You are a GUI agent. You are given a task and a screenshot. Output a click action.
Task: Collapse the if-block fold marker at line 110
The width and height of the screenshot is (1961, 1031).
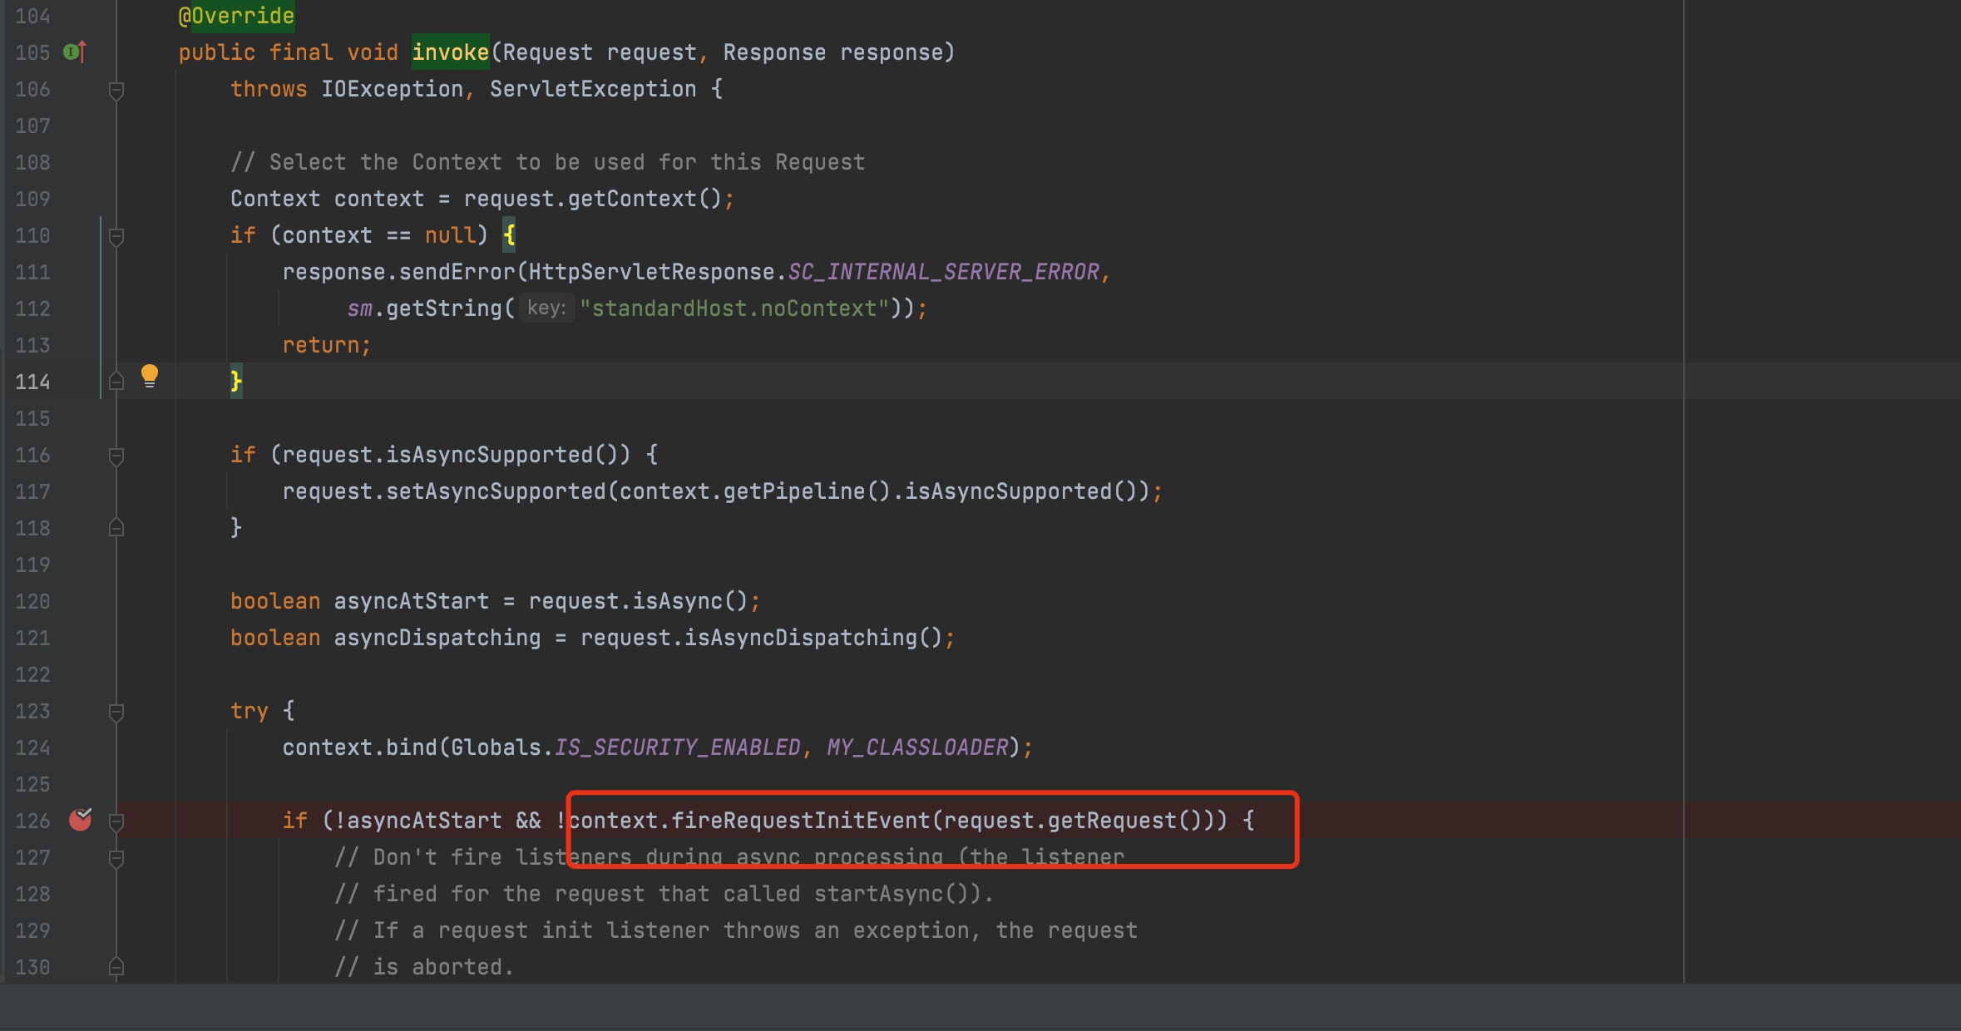116,236
